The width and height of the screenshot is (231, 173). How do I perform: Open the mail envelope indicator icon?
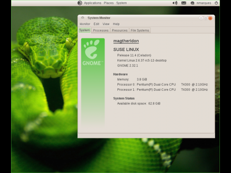click(184, 3)
